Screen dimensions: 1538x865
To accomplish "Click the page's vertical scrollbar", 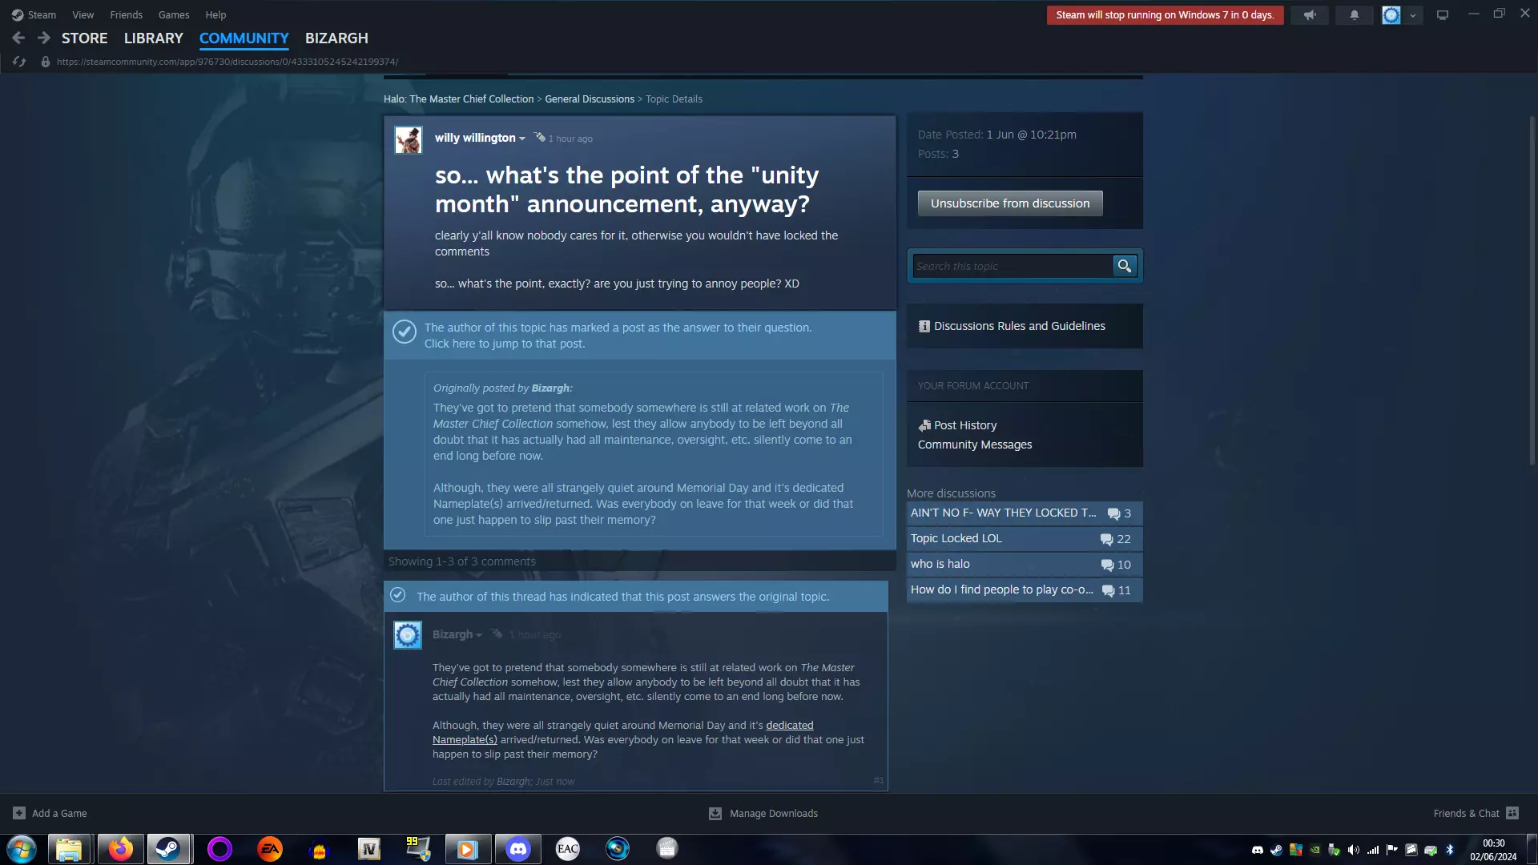I will pyautogui.click(x=1532, y=288).
